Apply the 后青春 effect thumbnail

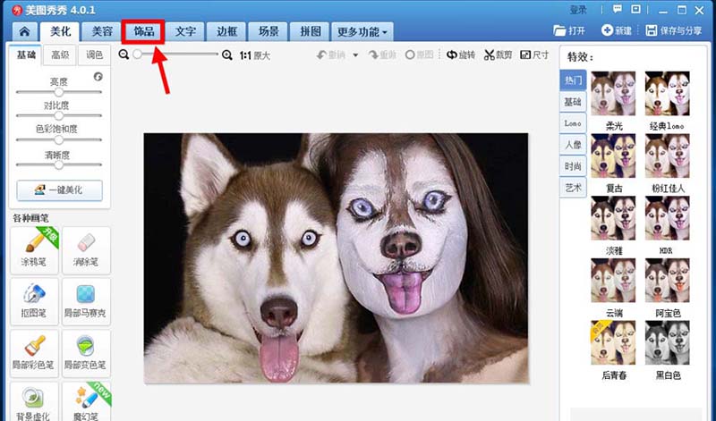tap(613, 343)
